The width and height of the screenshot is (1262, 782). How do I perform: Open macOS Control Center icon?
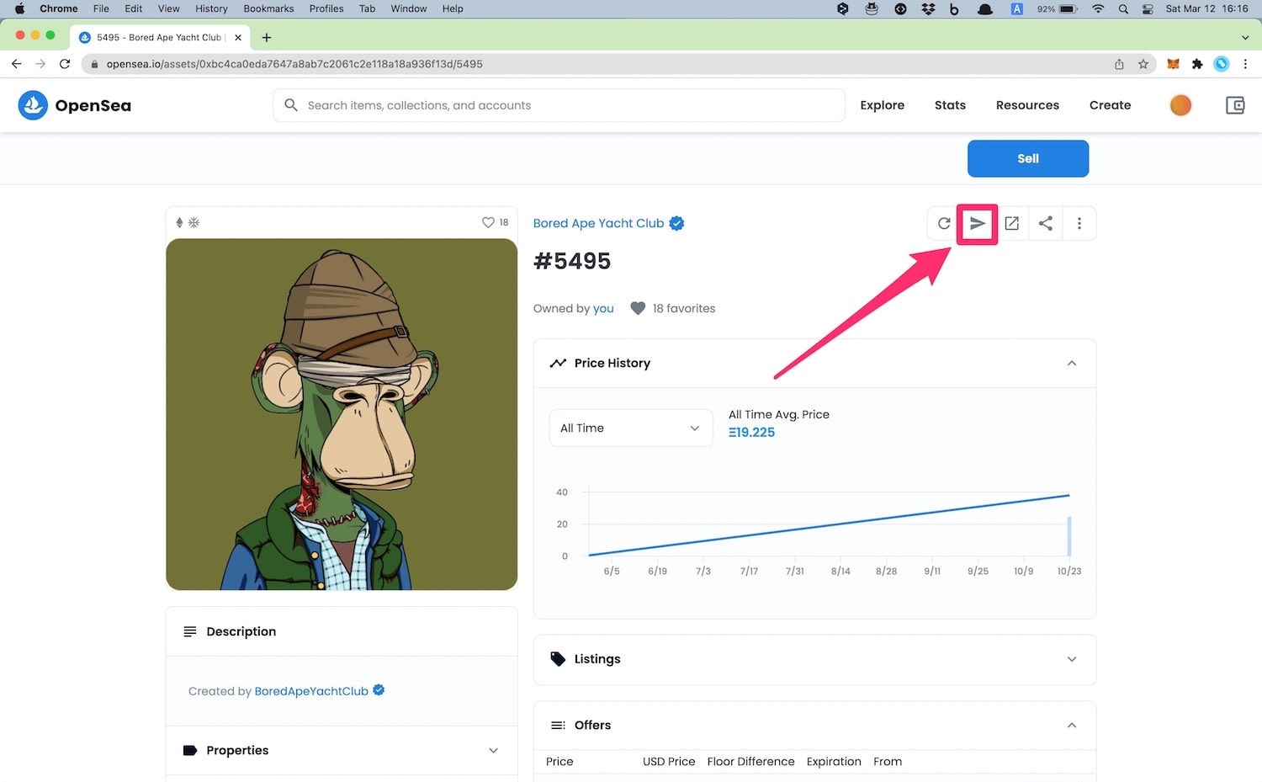[x=1148, y=8]
